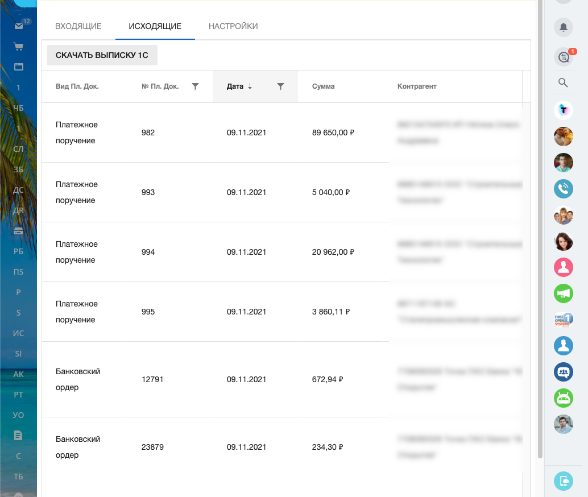Image resolution: width=588 pixels, height=497 pixels.
Task: Click the search magnifier in right panel
Action: tap(563, 83)
